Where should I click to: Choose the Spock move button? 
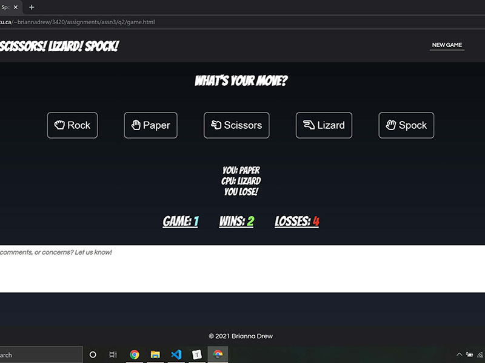[x=406, y=125]
